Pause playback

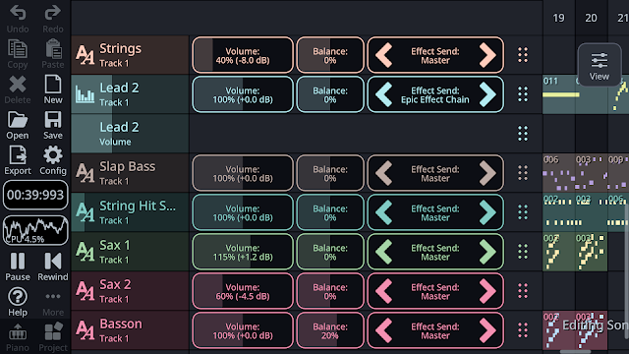[18, 266]
